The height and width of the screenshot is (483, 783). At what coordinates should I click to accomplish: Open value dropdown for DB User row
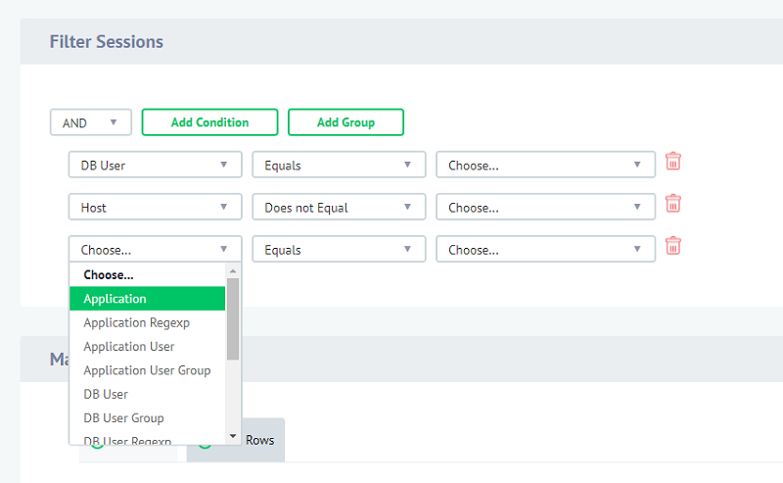[x=545, y=165]
